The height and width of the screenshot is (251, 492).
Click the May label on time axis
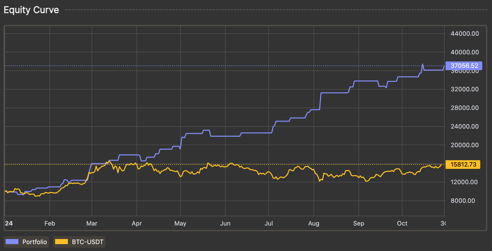[x=180, y=223]
